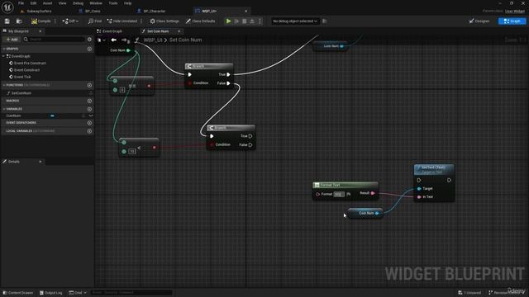Compile the widget blueprint
The height and width of the screenshot is (297, 529).
(41, 21)
